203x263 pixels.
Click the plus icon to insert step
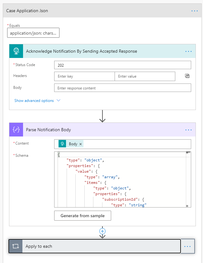102,231
